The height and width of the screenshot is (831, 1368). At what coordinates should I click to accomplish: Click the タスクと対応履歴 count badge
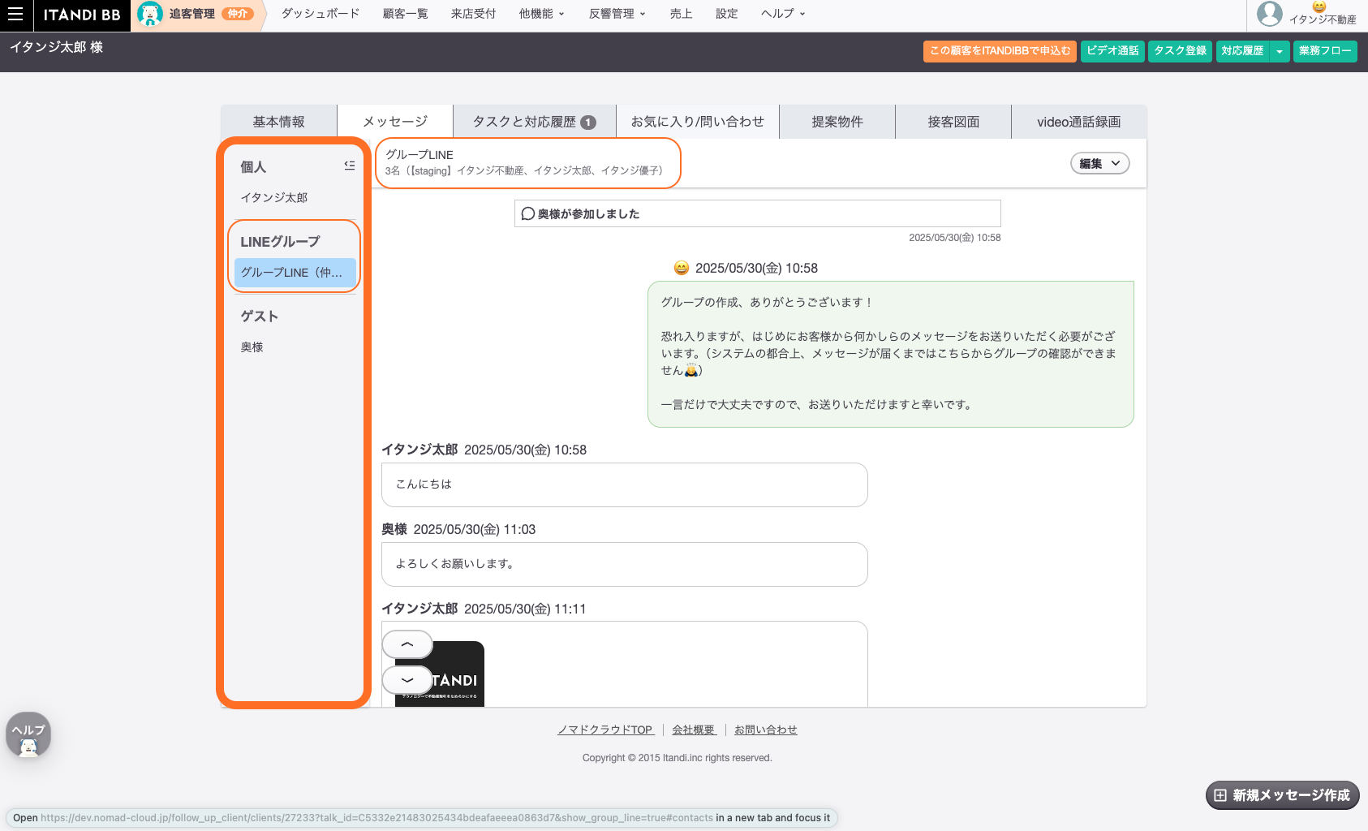pyautogui.click(x=588, y=123)
